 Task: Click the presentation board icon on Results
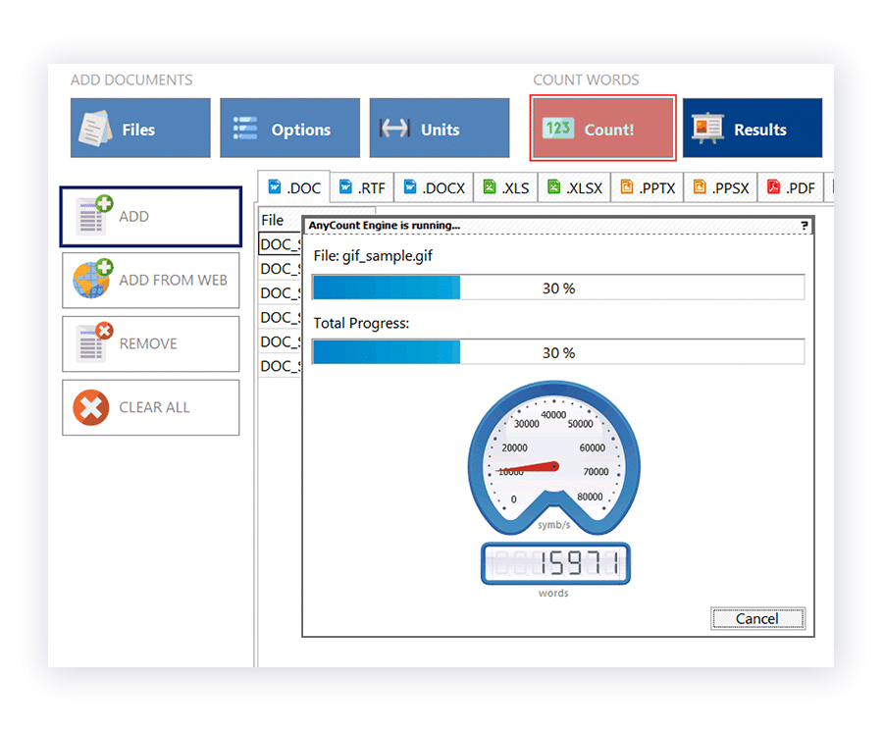(707, 129)
